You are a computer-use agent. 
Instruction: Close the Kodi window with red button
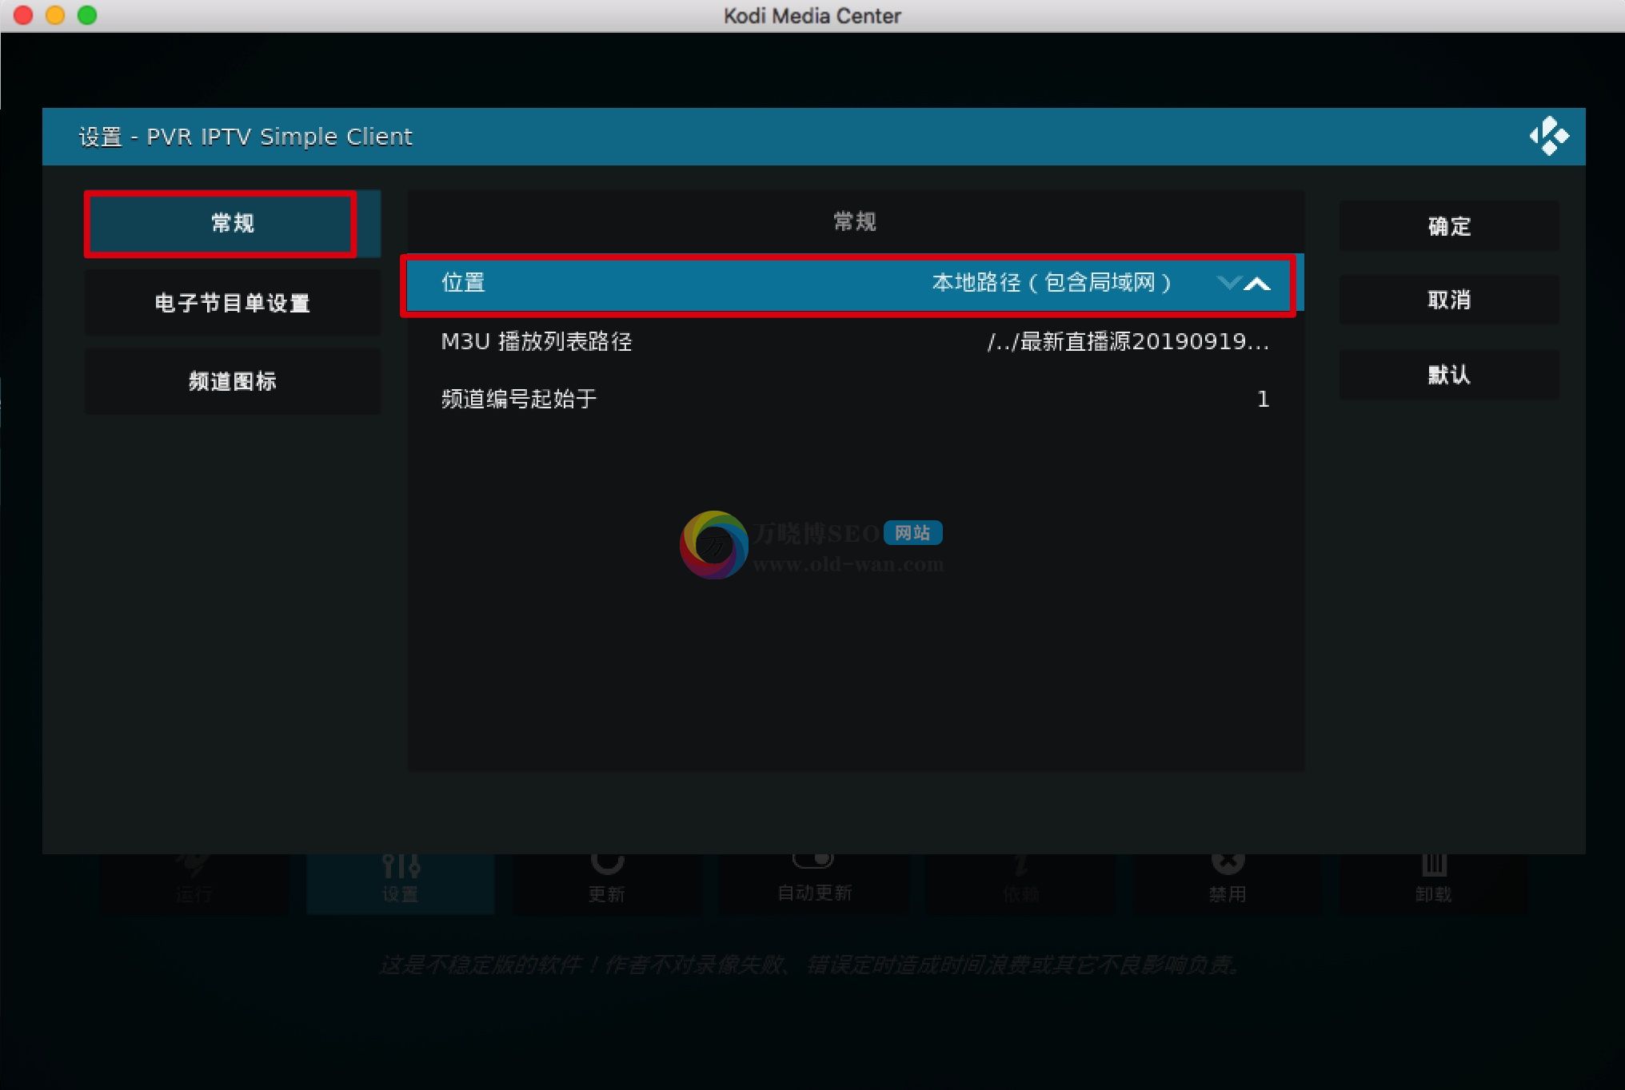pos(23,15)
